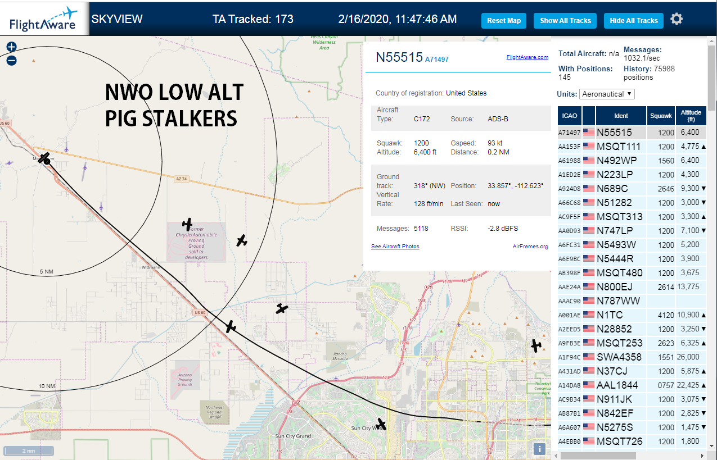Zoom in the map with plus button

point(11,47)
